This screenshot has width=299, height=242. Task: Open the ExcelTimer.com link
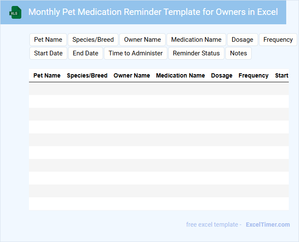tap(267, 225)
